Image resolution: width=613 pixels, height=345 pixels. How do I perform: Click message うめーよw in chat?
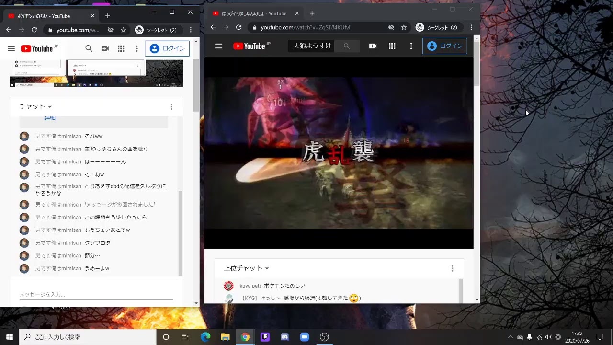97,268
